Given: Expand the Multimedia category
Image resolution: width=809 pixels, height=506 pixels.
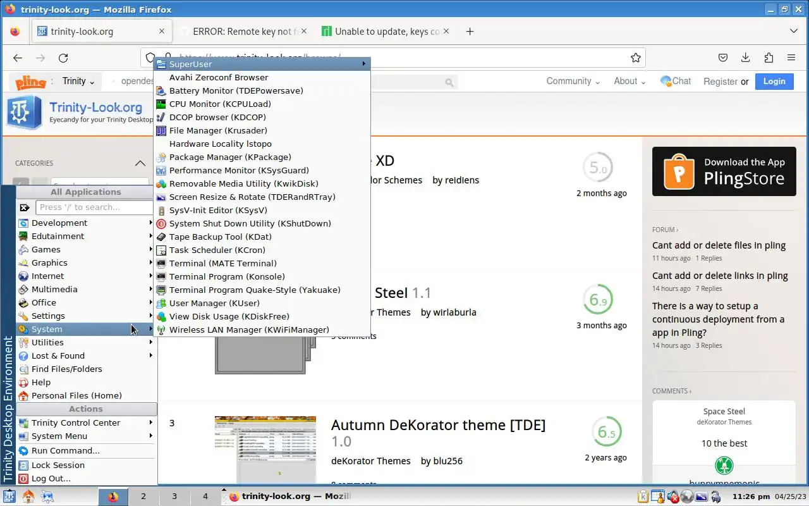Looking at the screenshot, I should coord(86,289).
